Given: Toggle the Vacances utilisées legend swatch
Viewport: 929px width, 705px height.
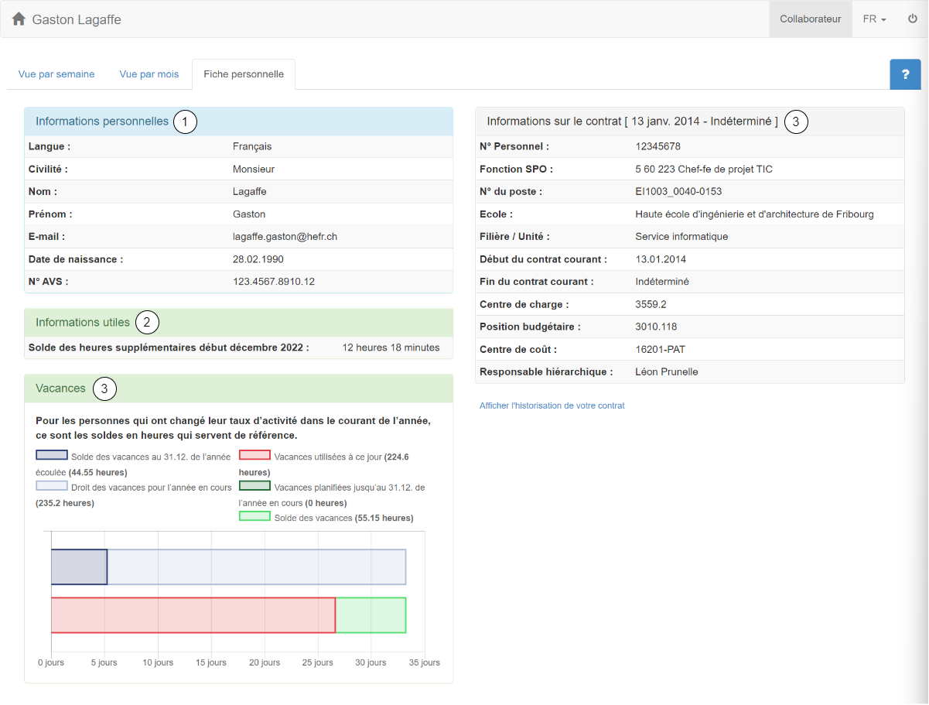Looking at the screenshot, I should tap(254, 456).
